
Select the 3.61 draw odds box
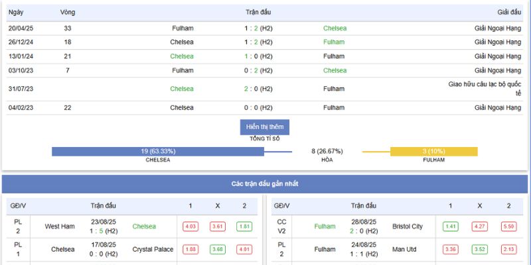coord(217,227)
